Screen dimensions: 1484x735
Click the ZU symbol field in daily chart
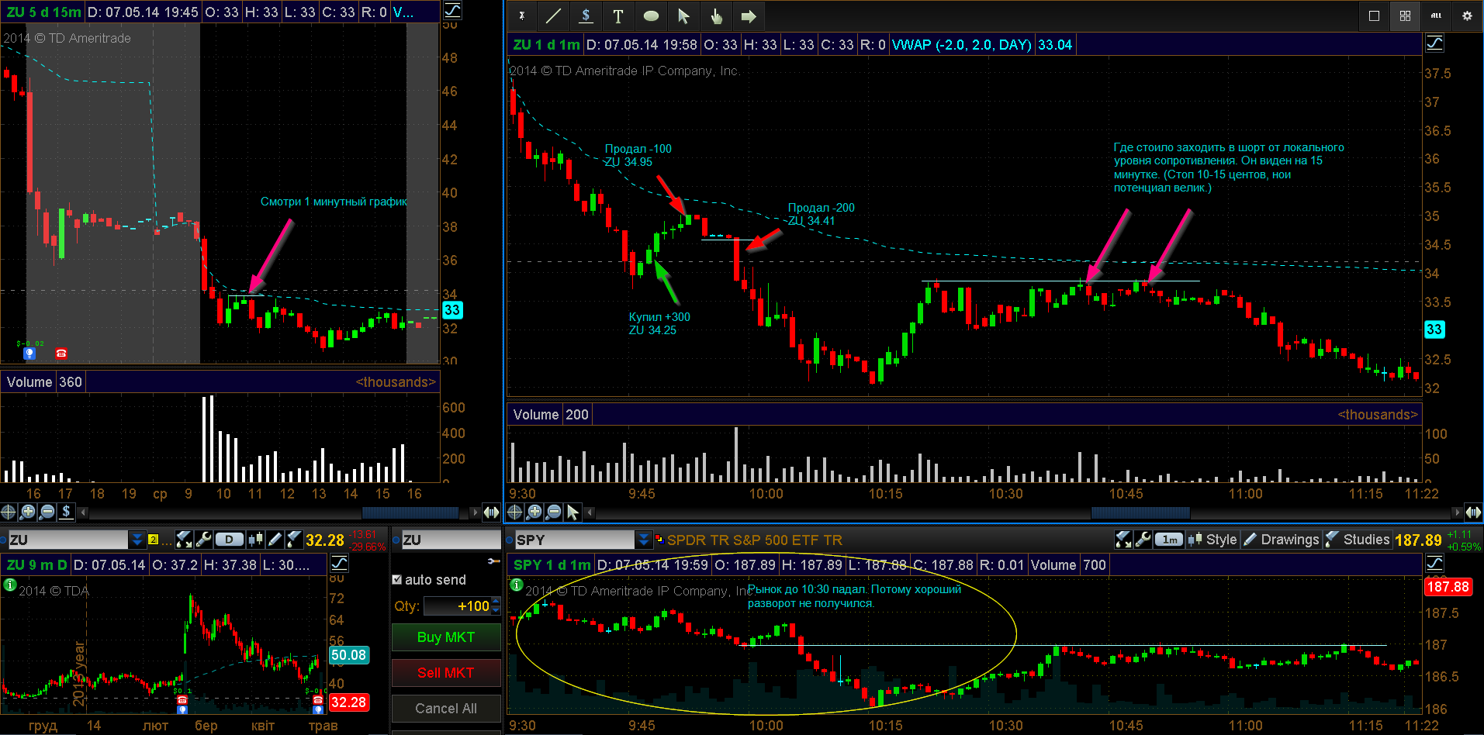pos(67,540)
